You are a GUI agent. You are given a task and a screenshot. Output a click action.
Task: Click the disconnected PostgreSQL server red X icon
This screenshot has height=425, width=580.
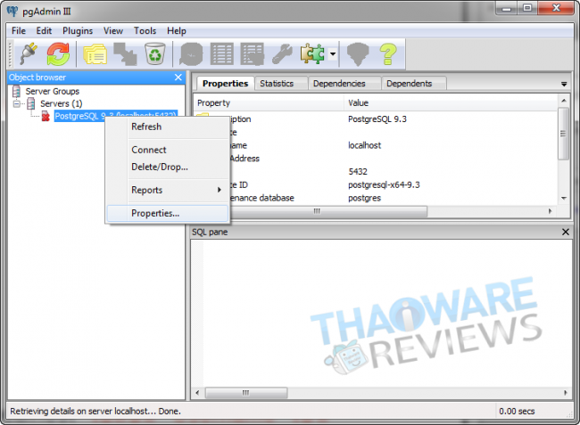[x=46, y=117]
